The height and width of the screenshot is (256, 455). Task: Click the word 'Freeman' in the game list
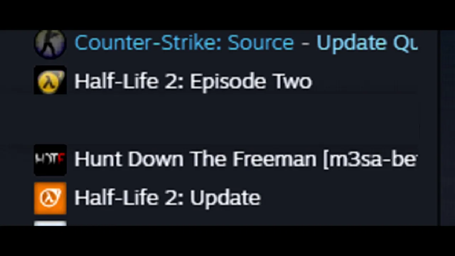(274, 159)
